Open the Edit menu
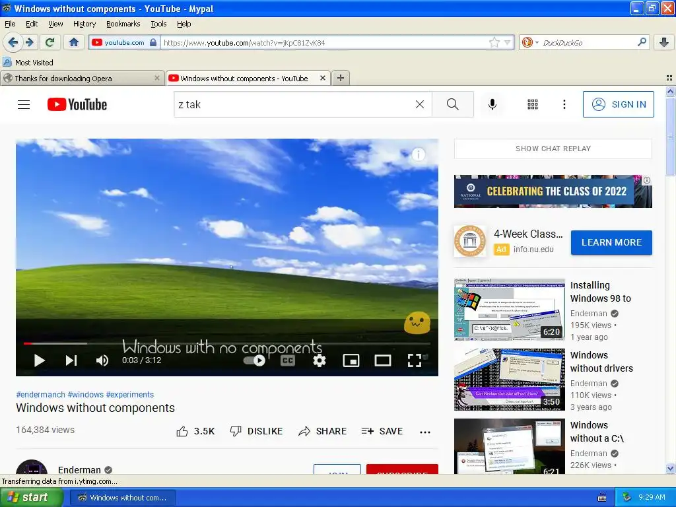This screenshot has height=507, width=676. coord(32,24)
